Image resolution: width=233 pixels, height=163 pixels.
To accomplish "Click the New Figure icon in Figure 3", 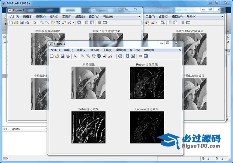I will tap(51, 56).
